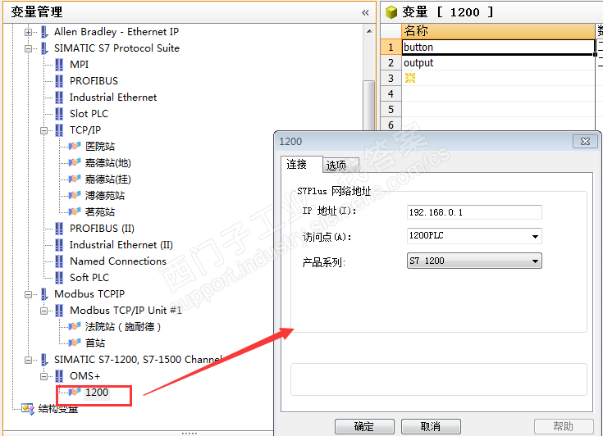The width and height of the screenshot is (603, 436).
Task: Open the 产品系列 product family dropdown
Action: 535,261
